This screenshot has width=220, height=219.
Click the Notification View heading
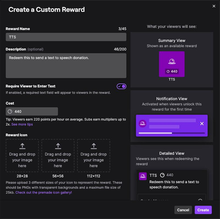click(x=172, y=99)
